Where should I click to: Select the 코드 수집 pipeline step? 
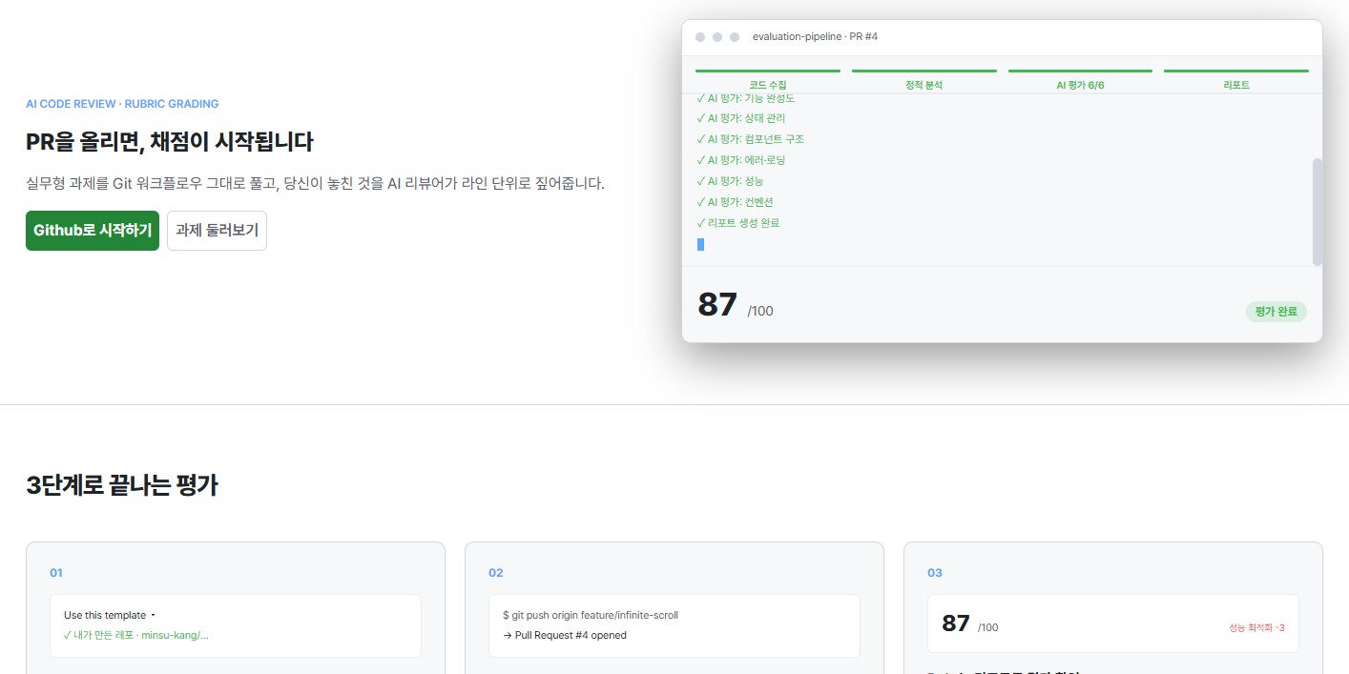[x=768, y=79]
